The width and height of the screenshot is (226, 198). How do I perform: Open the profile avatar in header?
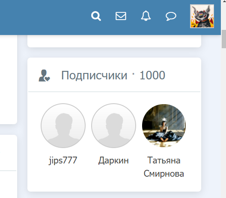tap(202, 16)
